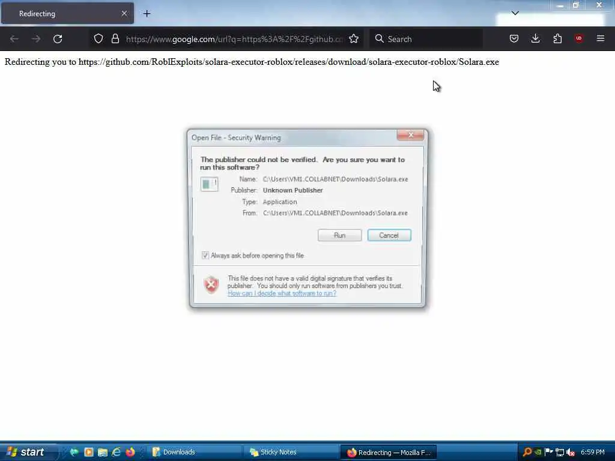
Task: Click the muted volume tray icon
Action: pyautogui.click(x=571, y=452)
